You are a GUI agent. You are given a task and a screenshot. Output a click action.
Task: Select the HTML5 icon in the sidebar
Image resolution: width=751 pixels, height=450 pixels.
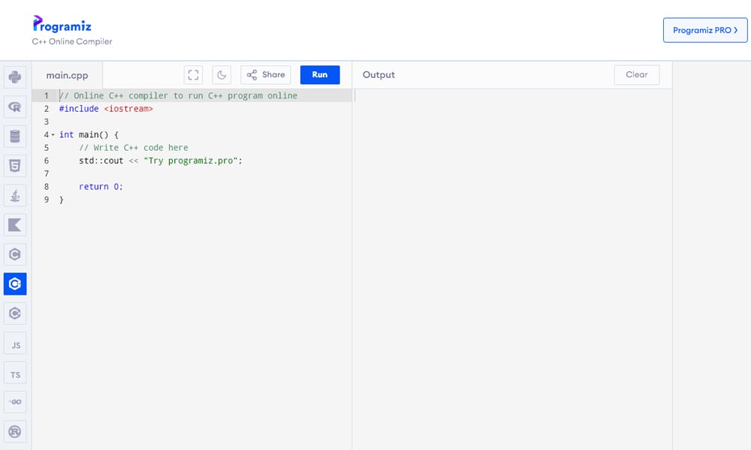point(15,165)
